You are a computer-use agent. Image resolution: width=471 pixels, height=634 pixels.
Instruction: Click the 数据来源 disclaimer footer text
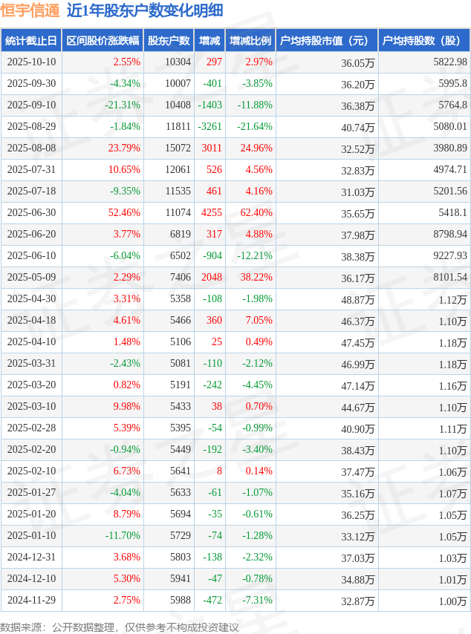tap(120, 627)
